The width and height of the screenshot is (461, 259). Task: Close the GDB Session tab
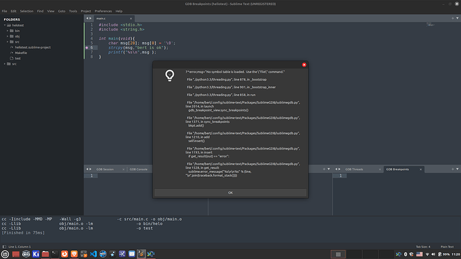click(124, 170)
